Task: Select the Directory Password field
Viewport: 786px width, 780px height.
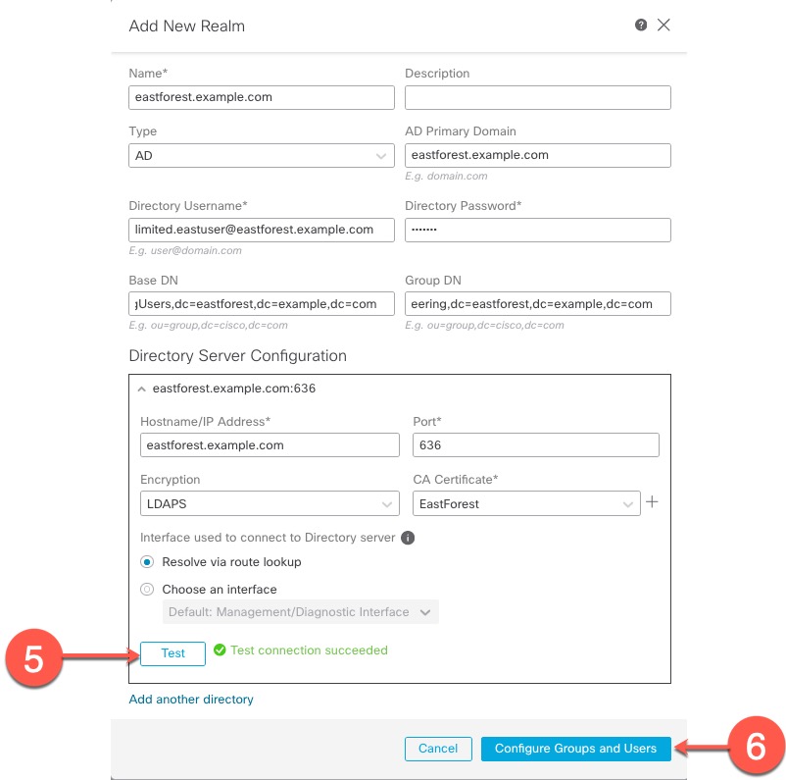Action: click(537, 230)
